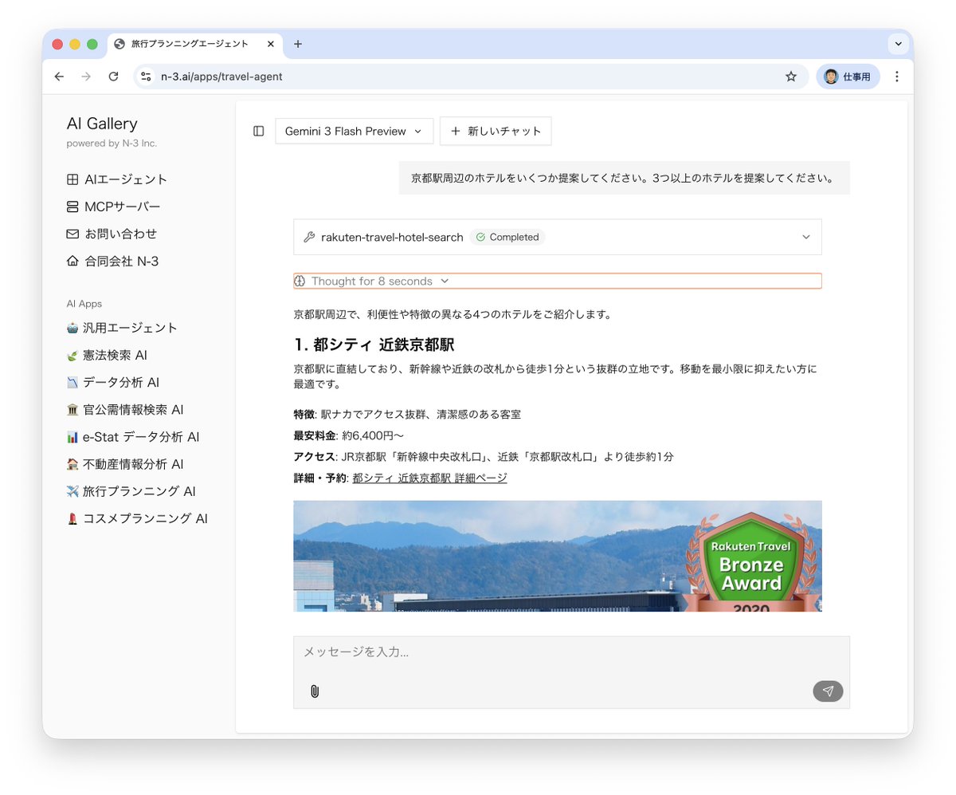Focus the メッセージを入力 text field
Viewport: 956px width, 795px height.
coord(571,652)
